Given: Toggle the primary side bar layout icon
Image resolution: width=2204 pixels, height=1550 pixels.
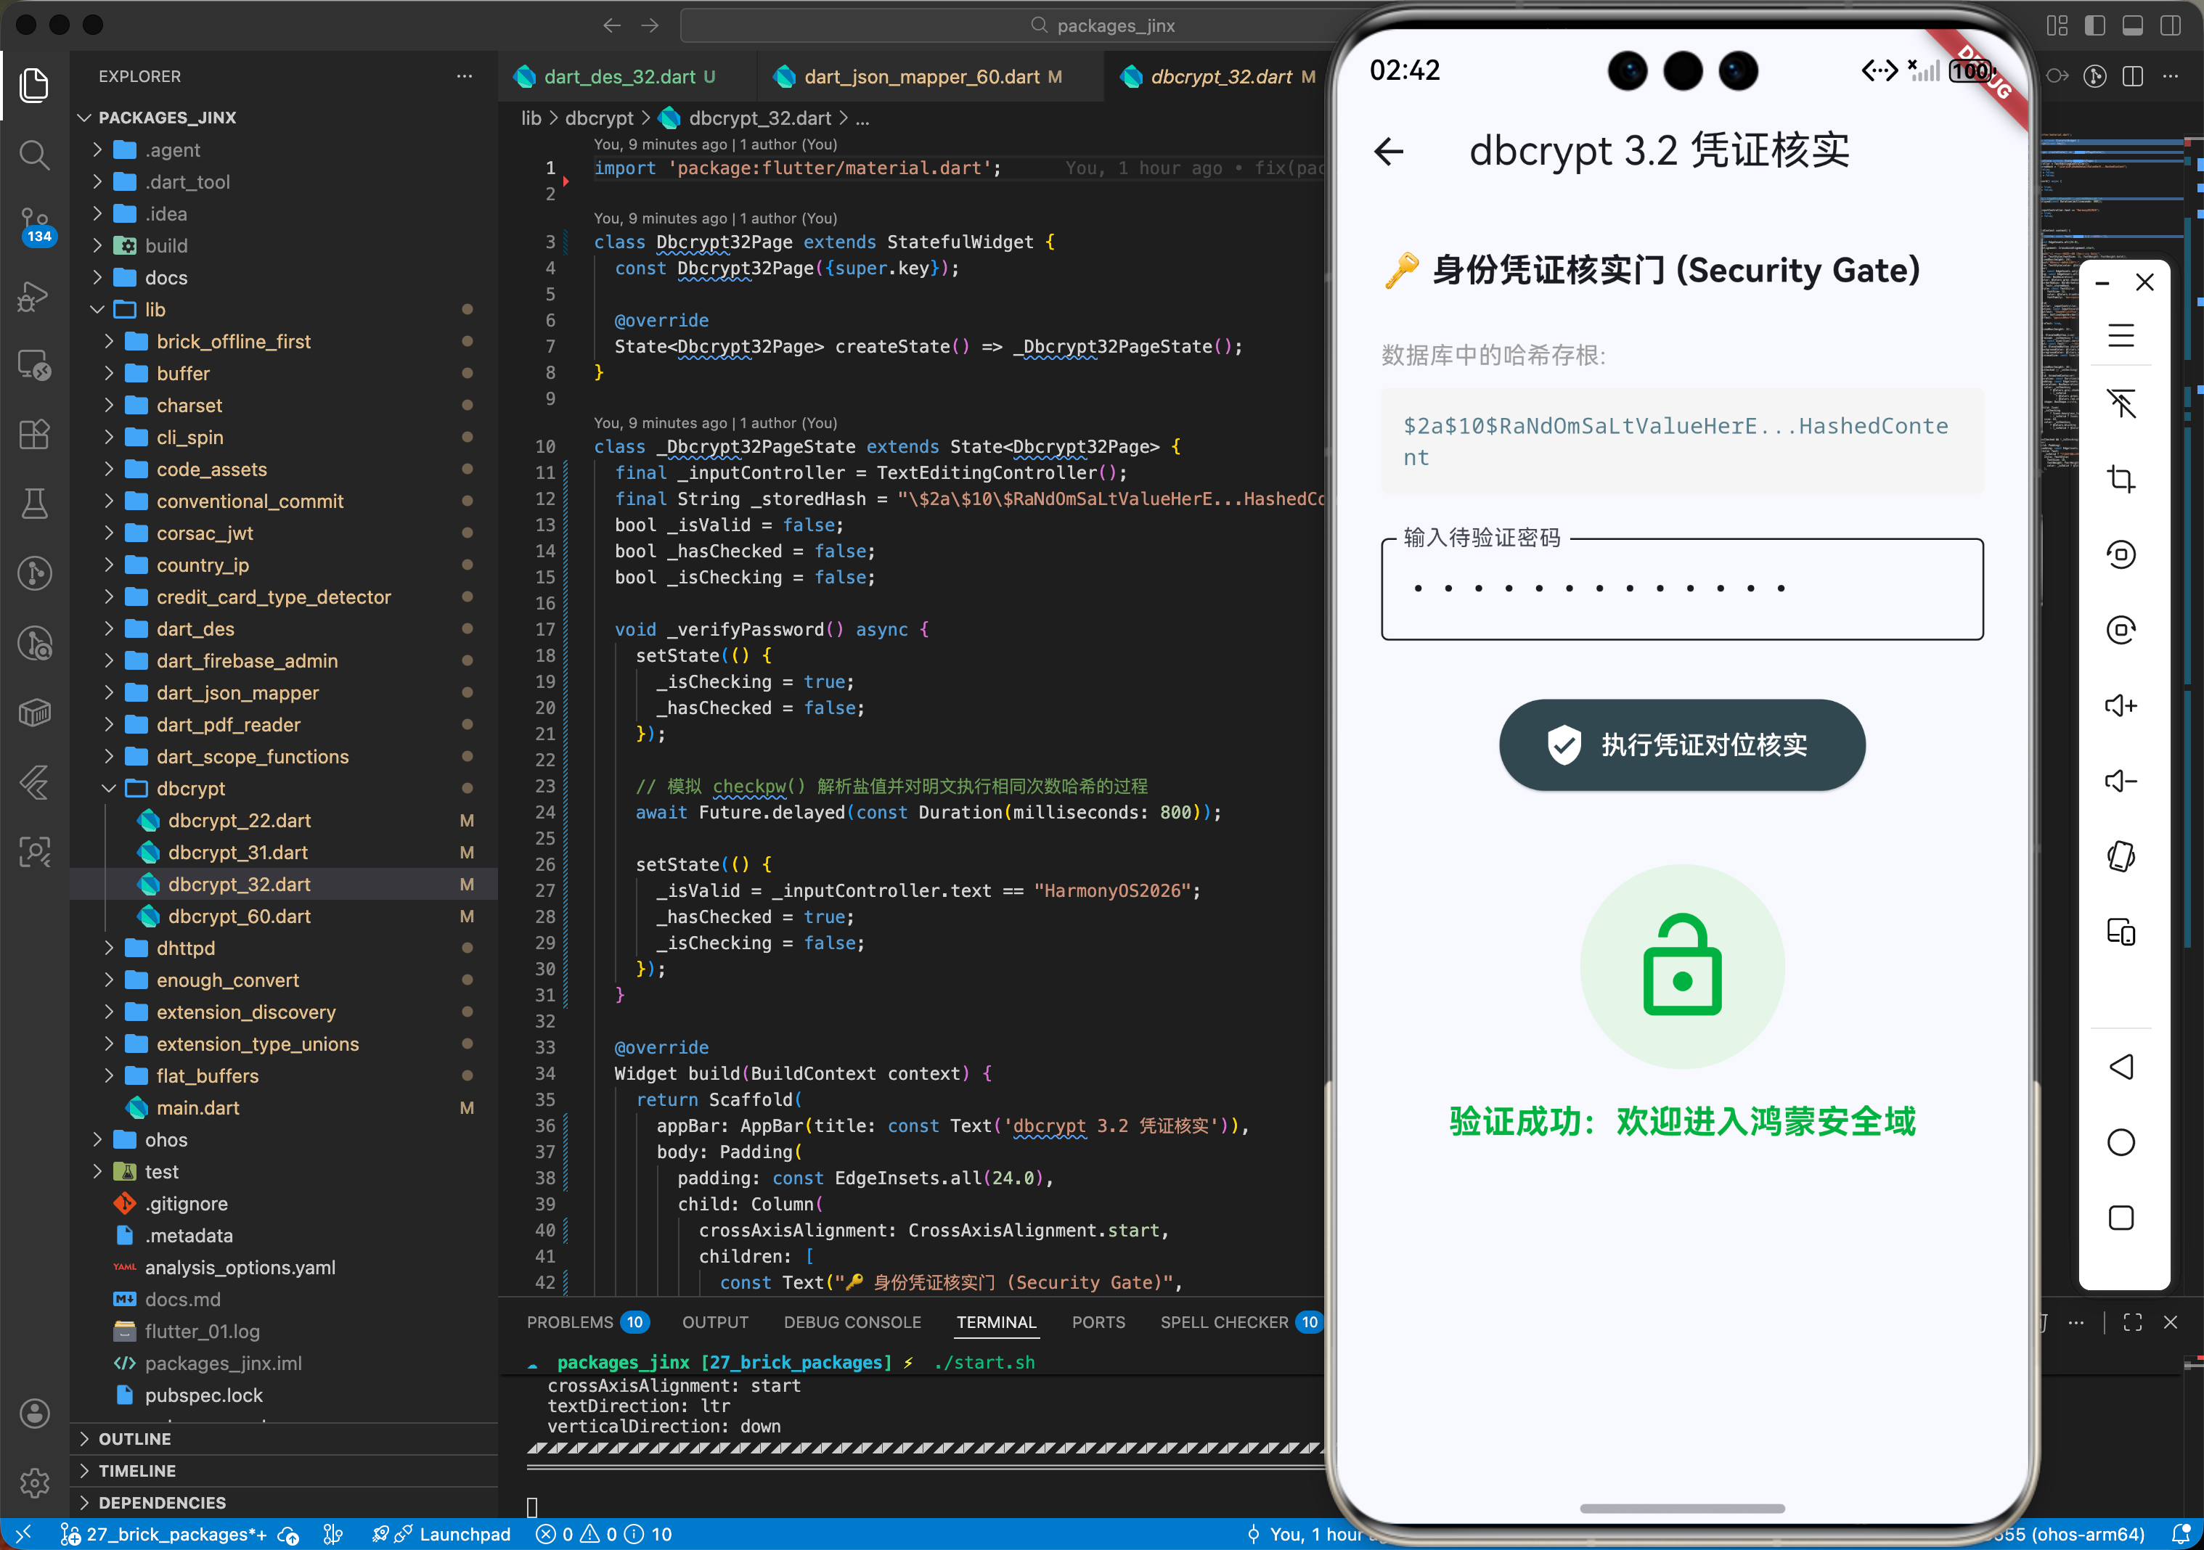Looking at the screenshot, I should point(2094,26).
